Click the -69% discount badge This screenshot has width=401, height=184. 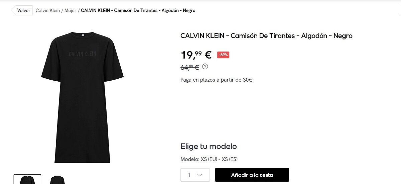point(223,55)
